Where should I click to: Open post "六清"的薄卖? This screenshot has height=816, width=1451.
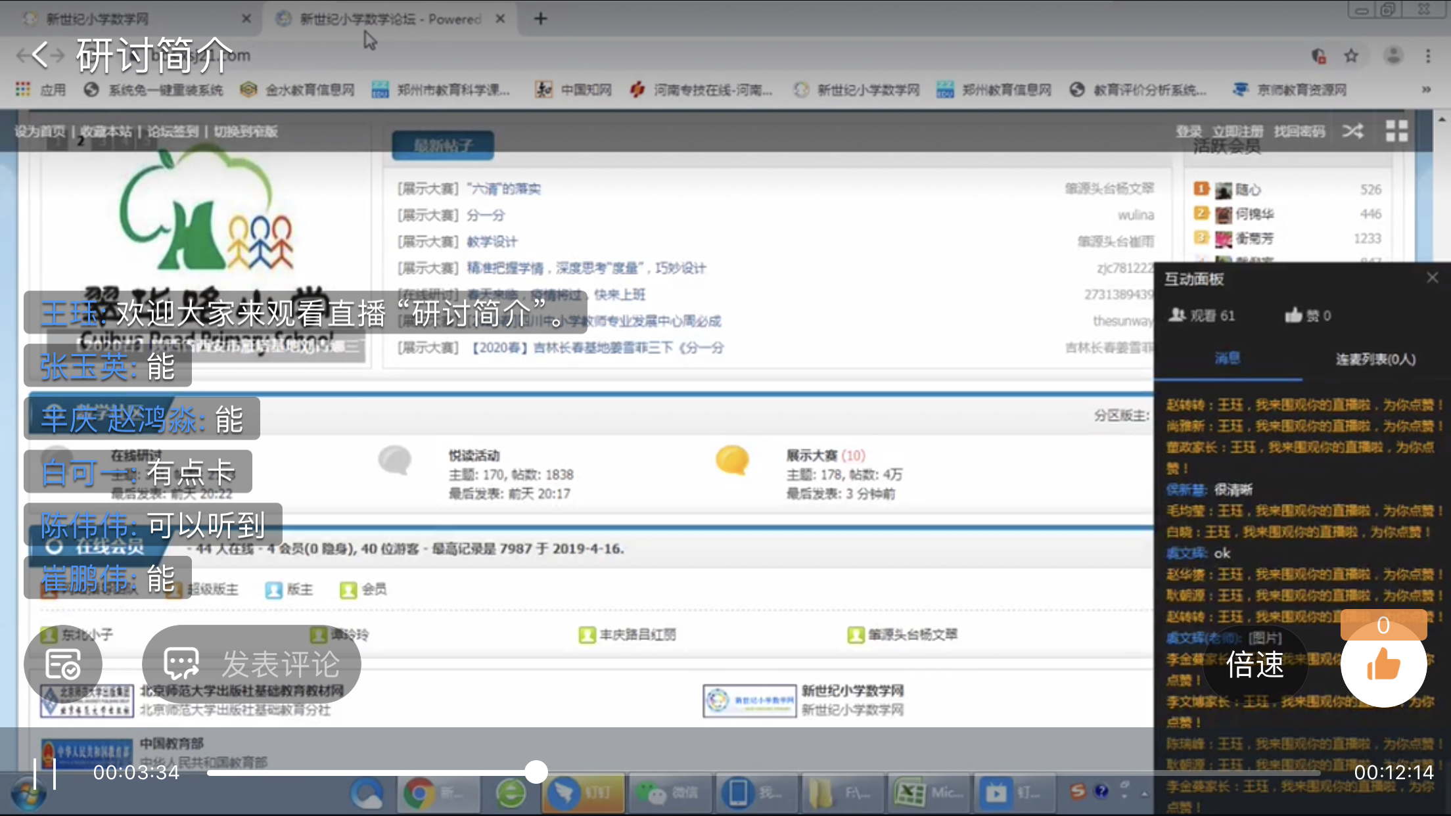click(x=503, y=189)
